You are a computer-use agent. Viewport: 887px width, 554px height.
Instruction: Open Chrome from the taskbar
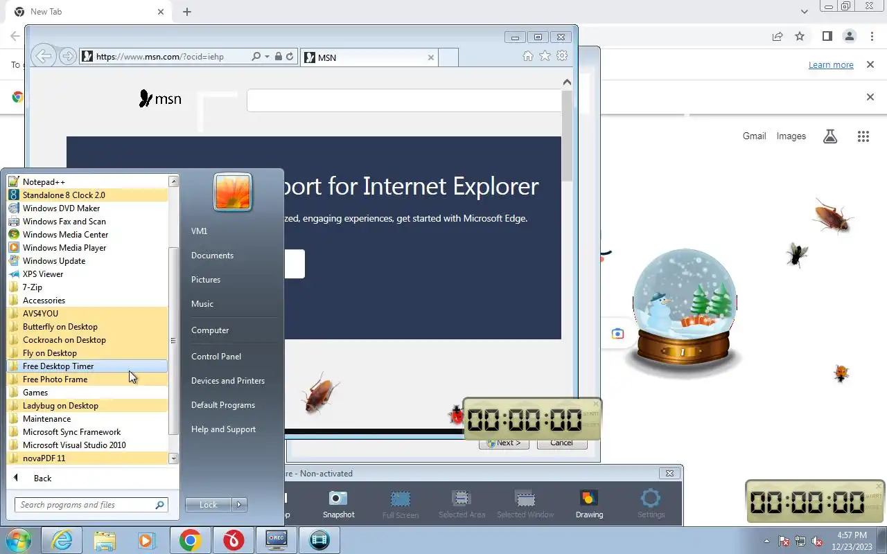(191, 540)
